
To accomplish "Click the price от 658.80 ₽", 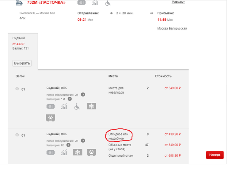I will [x=173, y=156].
